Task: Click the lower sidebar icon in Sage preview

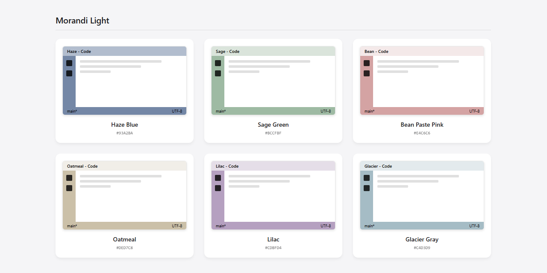Action: tap(218, 73)
